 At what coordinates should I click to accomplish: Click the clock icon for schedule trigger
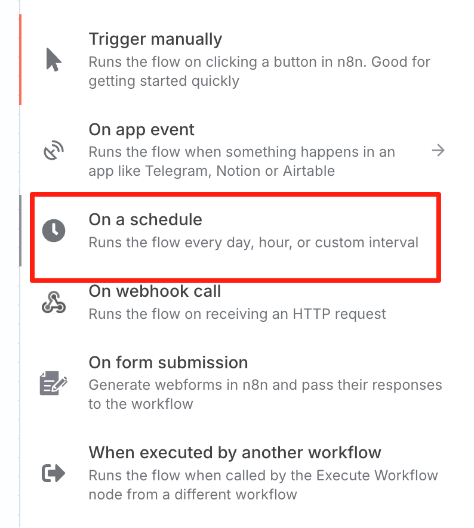[x=54, y=231]
